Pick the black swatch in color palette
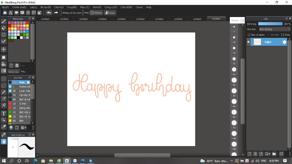Screen dimensions: 292x164 (x=18, y=37)
